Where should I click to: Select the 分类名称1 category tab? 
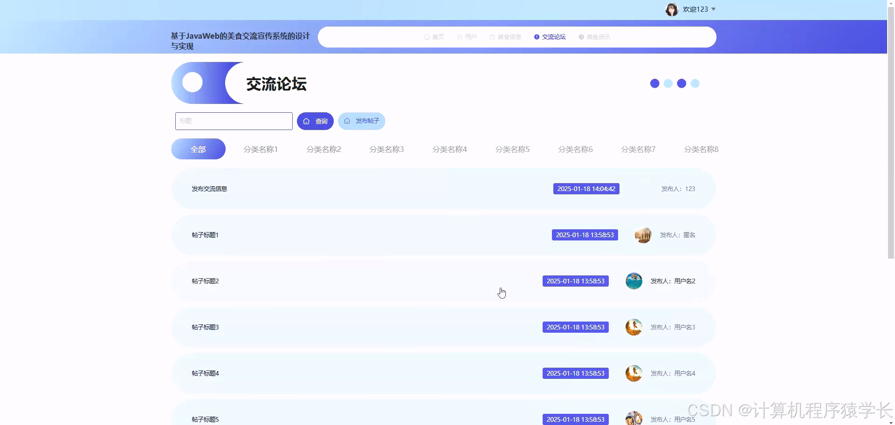coord(261,149)
